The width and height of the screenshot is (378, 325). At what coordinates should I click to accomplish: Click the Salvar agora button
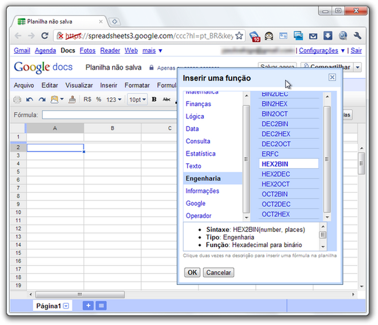coord(277,67)
